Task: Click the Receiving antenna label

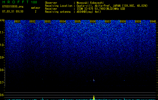Action: (58, 12)
